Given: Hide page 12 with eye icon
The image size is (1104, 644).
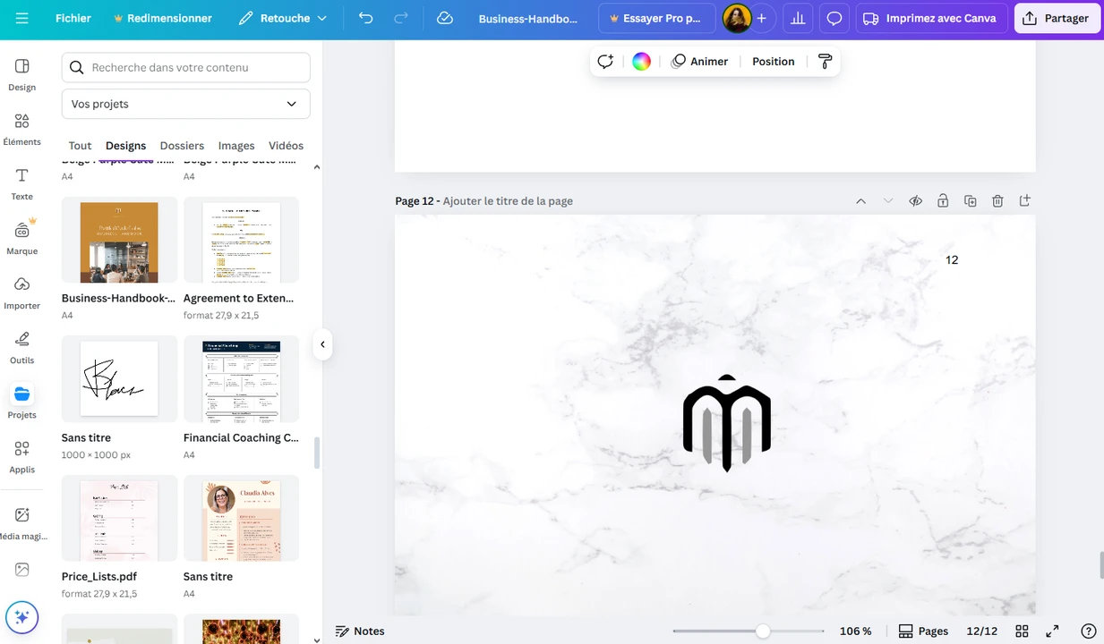Looking at the screenshot, I should point(915,201).
